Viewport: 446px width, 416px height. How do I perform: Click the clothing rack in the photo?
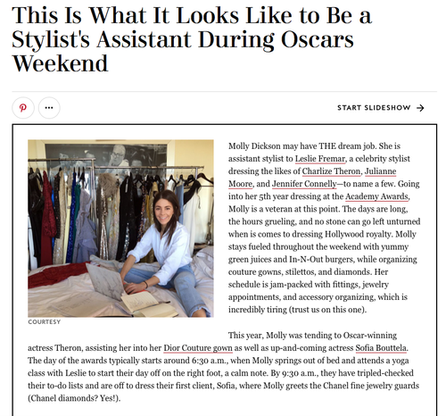coord(119,208)
